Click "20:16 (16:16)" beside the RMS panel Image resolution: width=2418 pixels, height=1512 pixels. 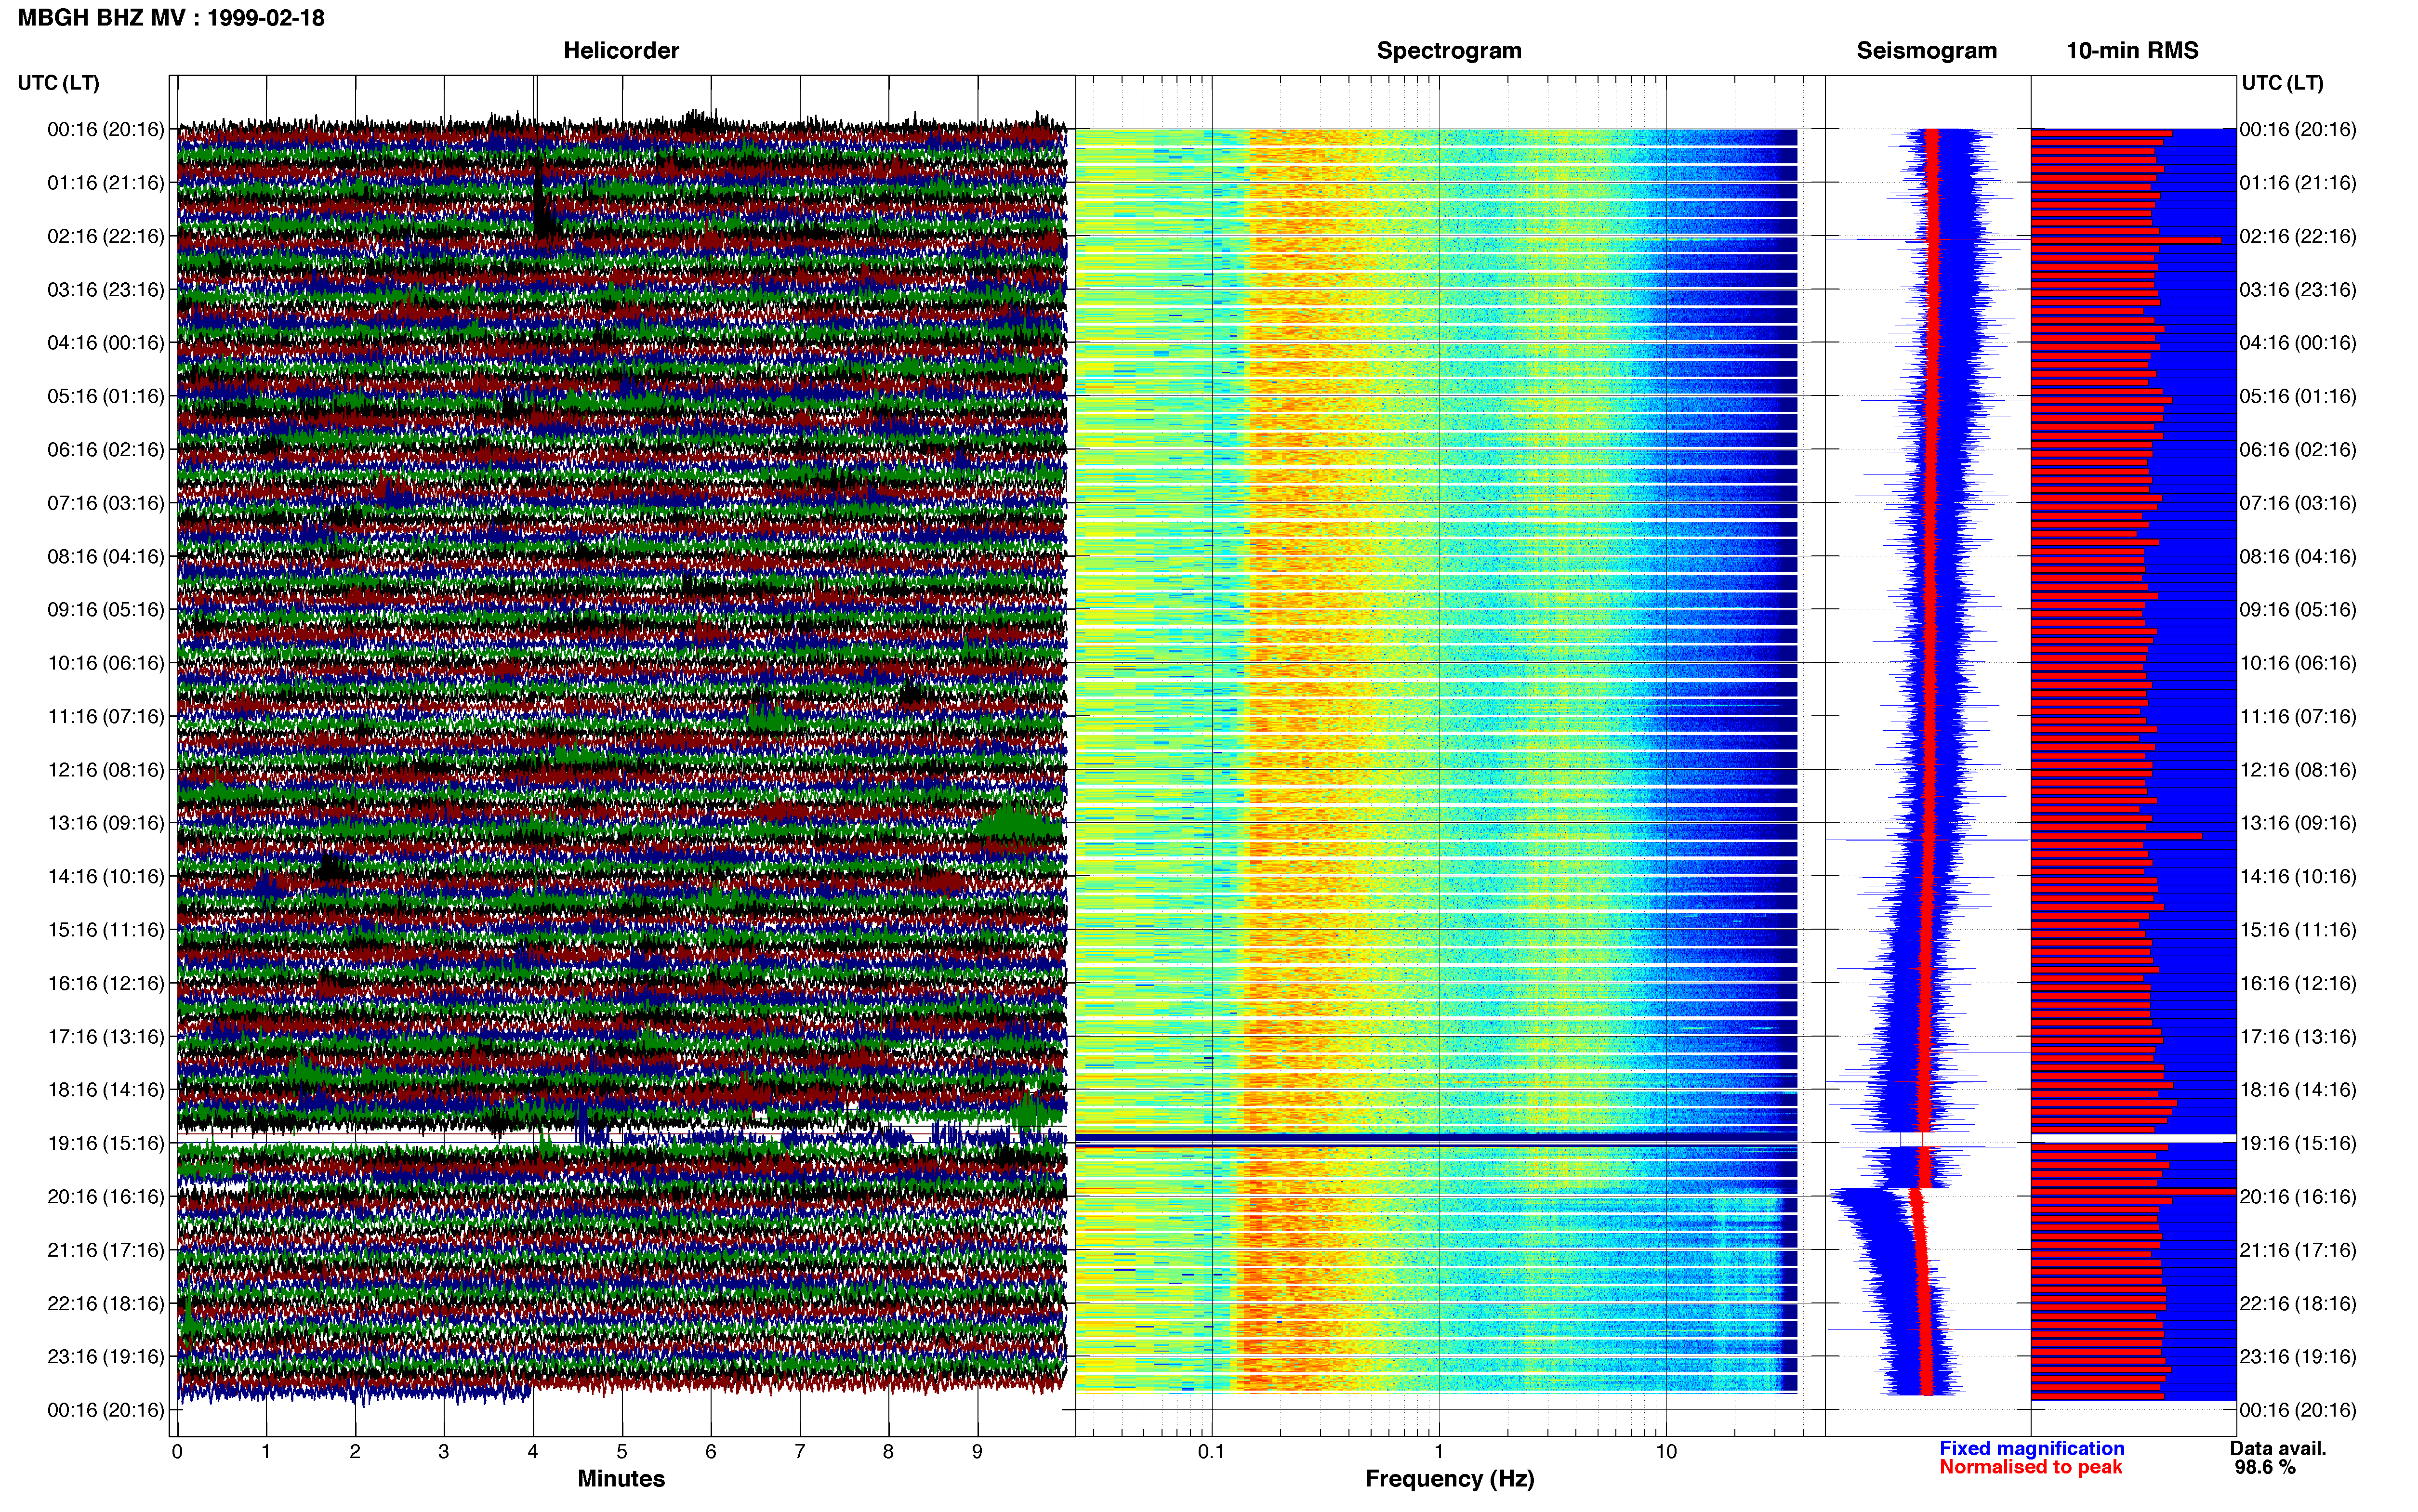pyautogui.click(x=2297, y=1196)
